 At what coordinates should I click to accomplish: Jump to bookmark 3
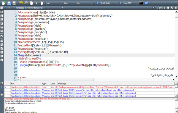click(176, 8)
